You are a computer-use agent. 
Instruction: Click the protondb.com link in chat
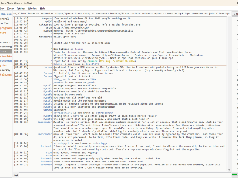(69, 27)
